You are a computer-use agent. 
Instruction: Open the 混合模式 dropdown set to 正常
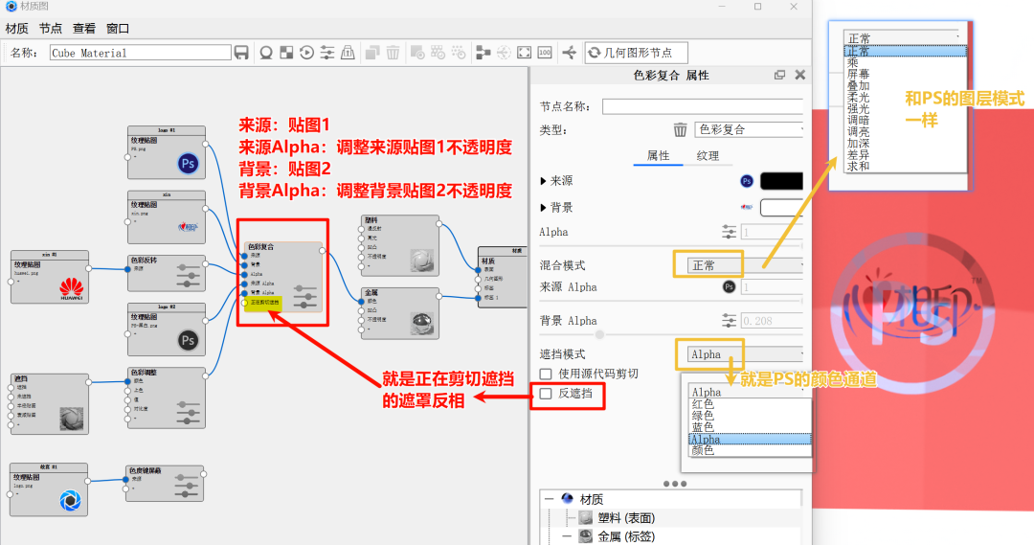pyautogui.click(x=745, y=265)
